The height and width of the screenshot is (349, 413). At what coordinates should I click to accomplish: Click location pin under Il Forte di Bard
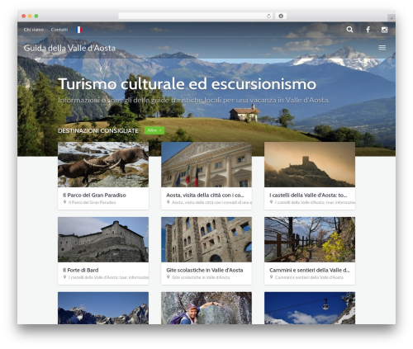pos(64,277)
